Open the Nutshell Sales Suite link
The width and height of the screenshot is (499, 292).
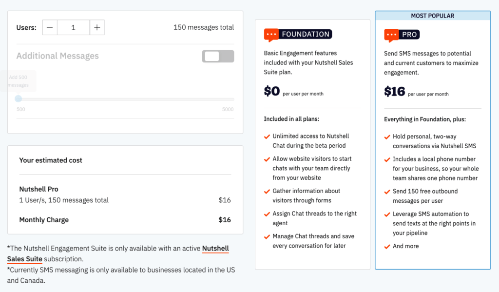pyautogui.click(x=215, y=249)
